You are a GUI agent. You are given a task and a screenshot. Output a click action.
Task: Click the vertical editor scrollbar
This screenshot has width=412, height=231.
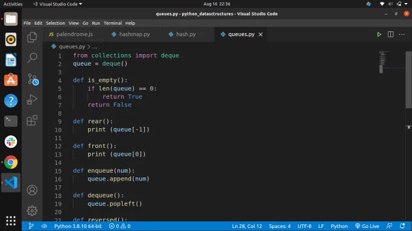pyautogui.click(x=408, y=80)
